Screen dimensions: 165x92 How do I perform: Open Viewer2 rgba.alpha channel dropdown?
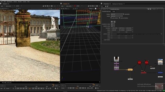[x=70, y=6]
